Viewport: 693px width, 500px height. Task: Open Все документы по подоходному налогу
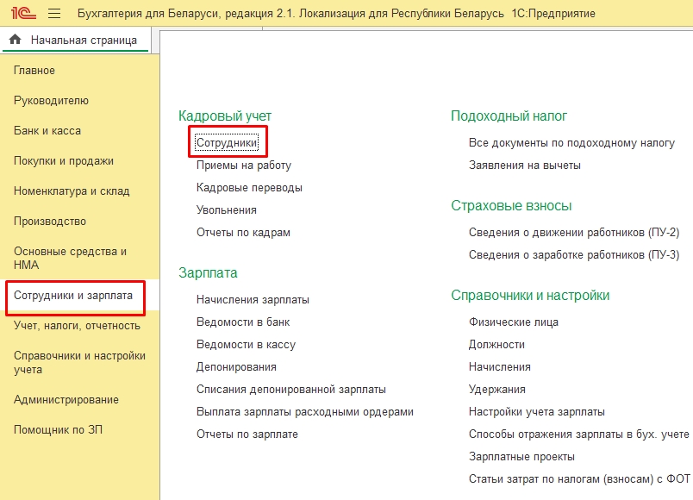pyautogui.click(x=572, y=143)
